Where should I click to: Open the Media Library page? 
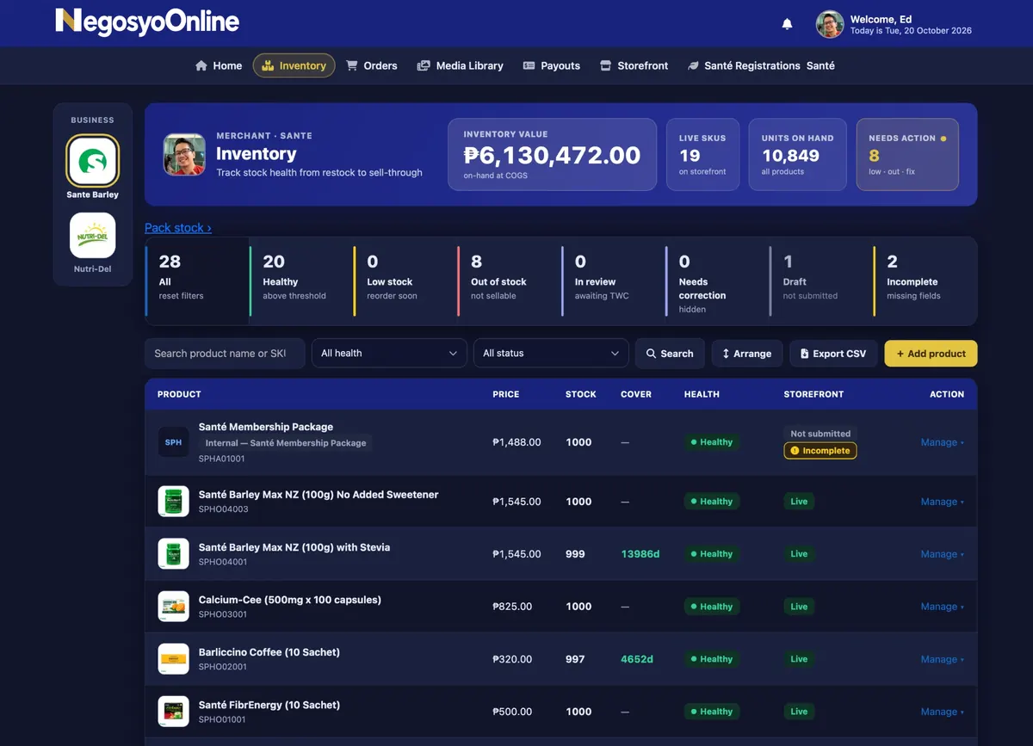point(460,65)
